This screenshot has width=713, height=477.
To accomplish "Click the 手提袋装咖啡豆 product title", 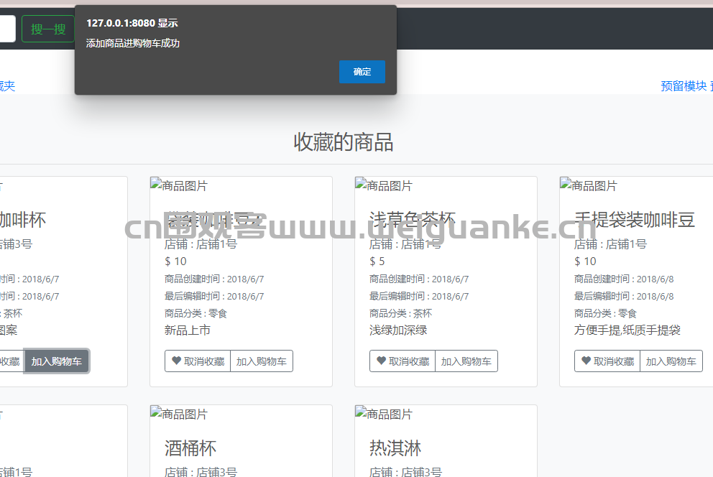I will [635, 220].
